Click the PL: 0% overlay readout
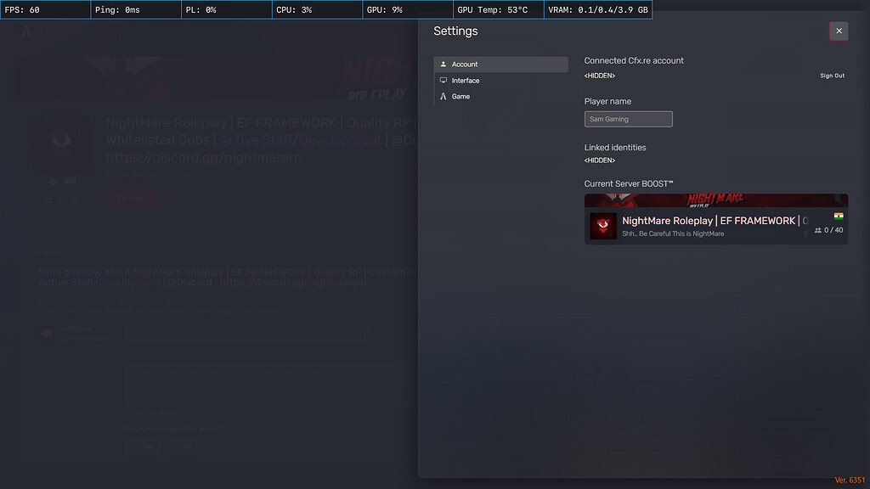 pos(227,10)
